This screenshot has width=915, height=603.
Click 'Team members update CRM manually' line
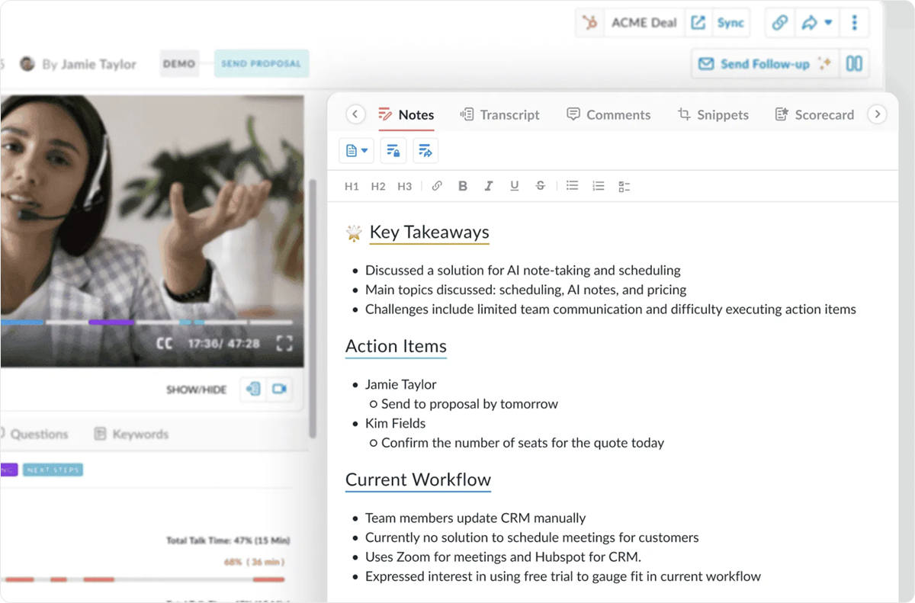[476, 518]
